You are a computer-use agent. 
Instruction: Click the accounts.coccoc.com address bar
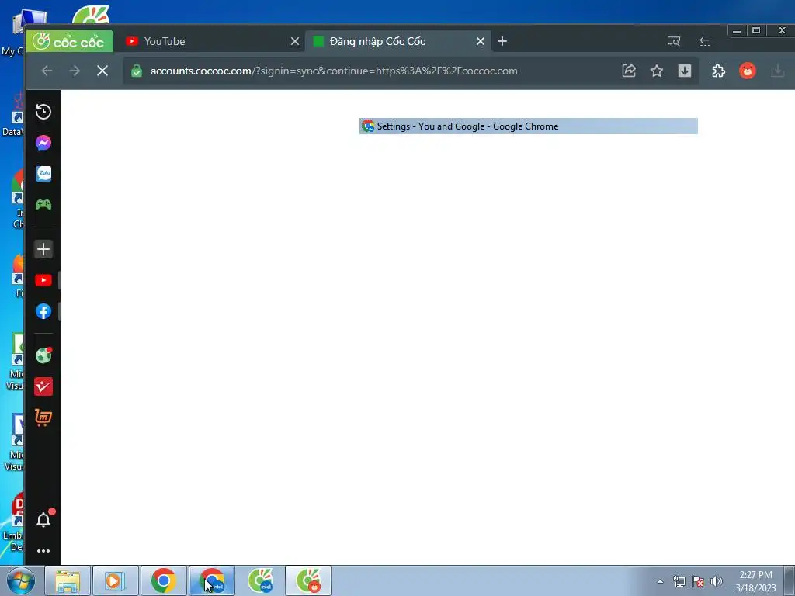click(334, 71)
